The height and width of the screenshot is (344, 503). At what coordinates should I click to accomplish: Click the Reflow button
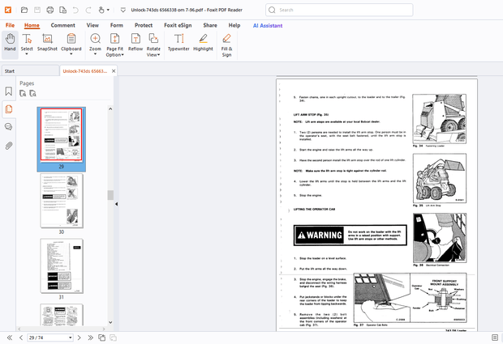coord(135,43)
